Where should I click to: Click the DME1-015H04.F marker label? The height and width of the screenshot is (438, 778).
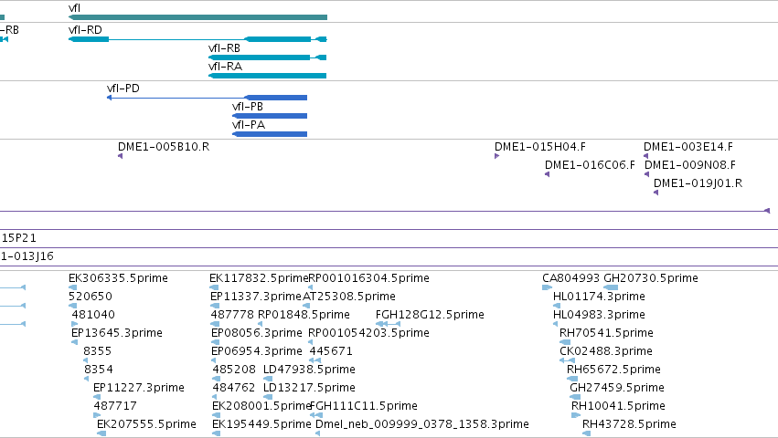pyautogui.click(x=540, y=147)
